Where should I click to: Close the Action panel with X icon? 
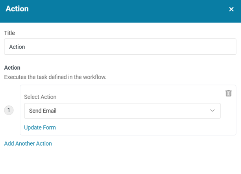coord(231,9)
